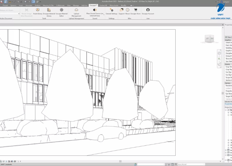The width and height of the screenshot is (232, 166).
Task: Open Enscape Account
Action: (148, 11)
